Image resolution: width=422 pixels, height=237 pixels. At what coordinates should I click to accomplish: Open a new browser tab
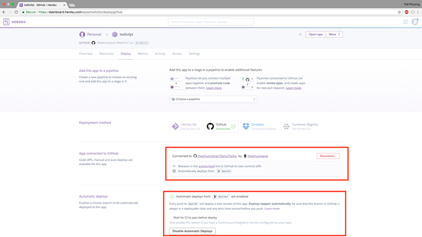[72, 5]
